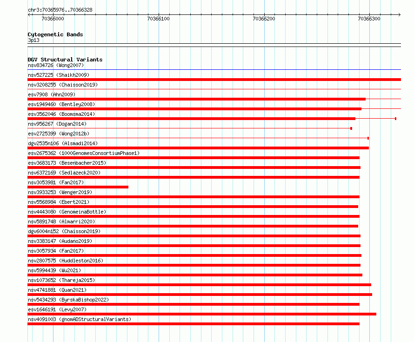
Task: Select nsv6372169 (Sedlazeck2020) label
Action: tap(64, 173)
